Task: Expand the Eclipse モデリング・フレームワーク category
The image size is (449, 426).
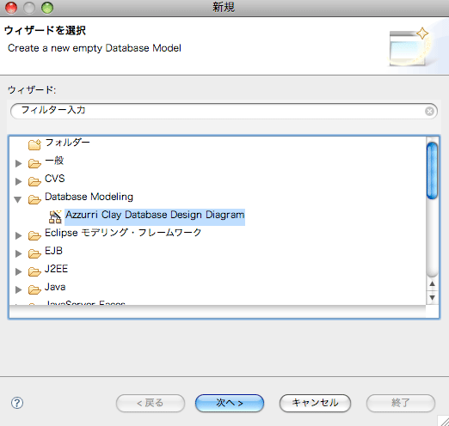Action: coord(19,235)
